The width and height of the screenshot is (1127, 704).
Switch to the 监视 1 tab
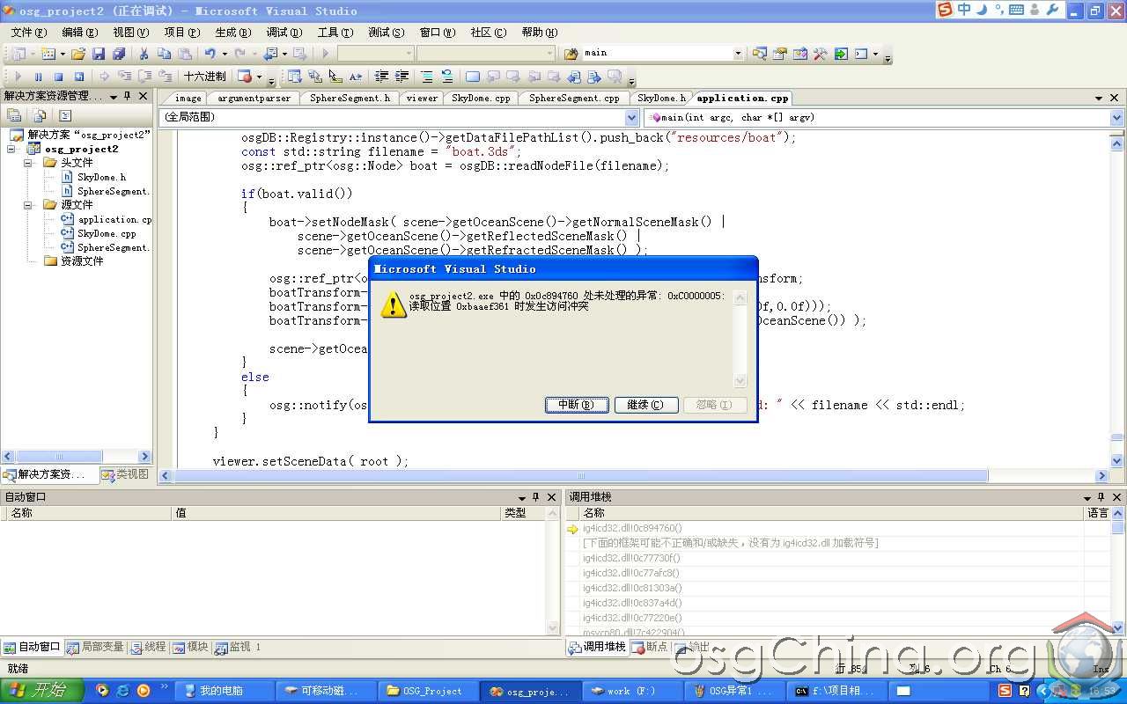238,647
